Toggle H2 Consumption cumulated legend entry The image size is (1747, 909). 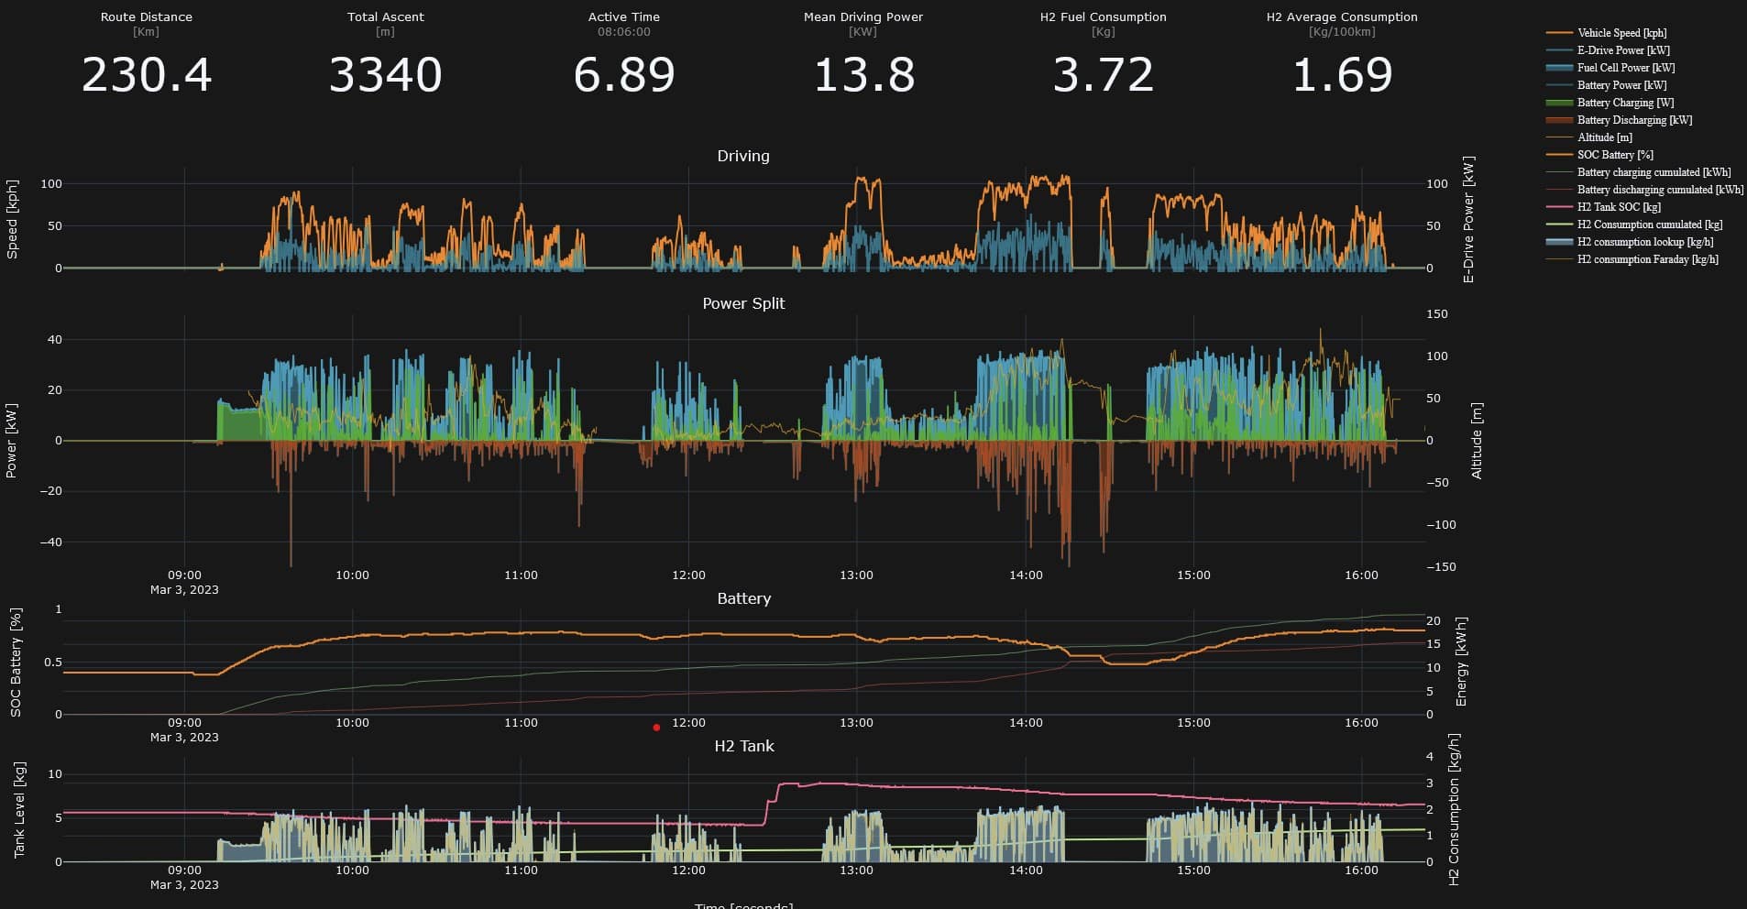tap(1649, 225)
